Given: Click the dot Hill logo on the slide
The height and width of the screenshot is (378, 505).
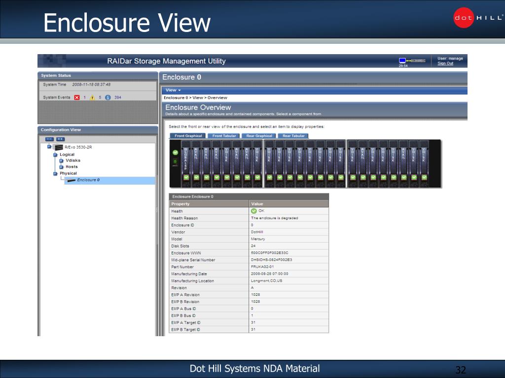Looking at the screenshot, I should [478, 18].
